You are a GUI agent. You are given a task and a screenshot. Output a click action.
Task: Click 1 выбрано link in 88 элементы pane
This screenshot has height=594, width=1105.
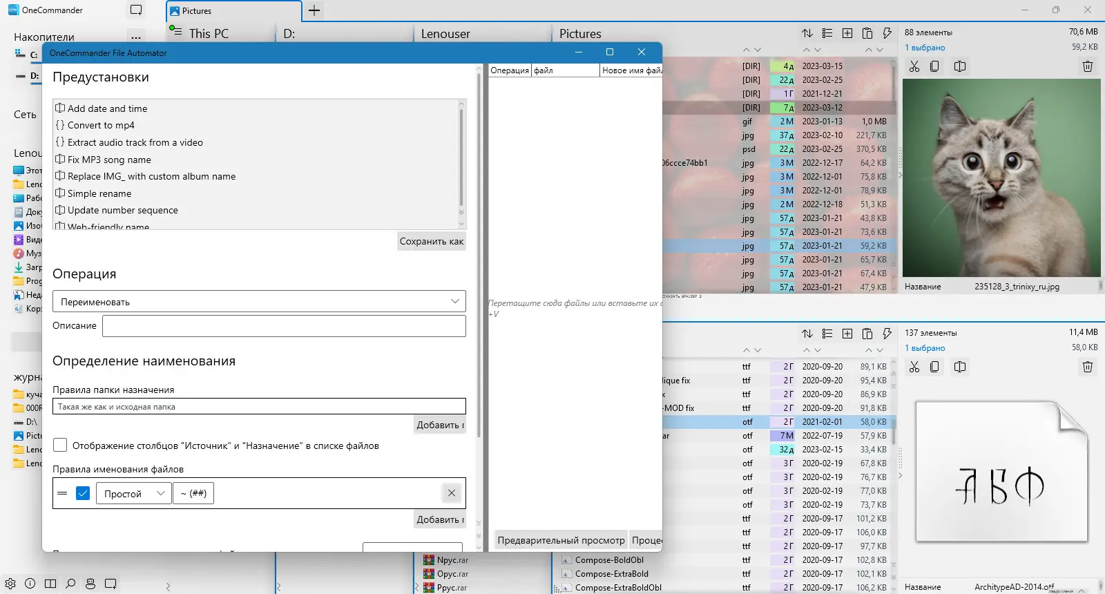coord(925,48)
